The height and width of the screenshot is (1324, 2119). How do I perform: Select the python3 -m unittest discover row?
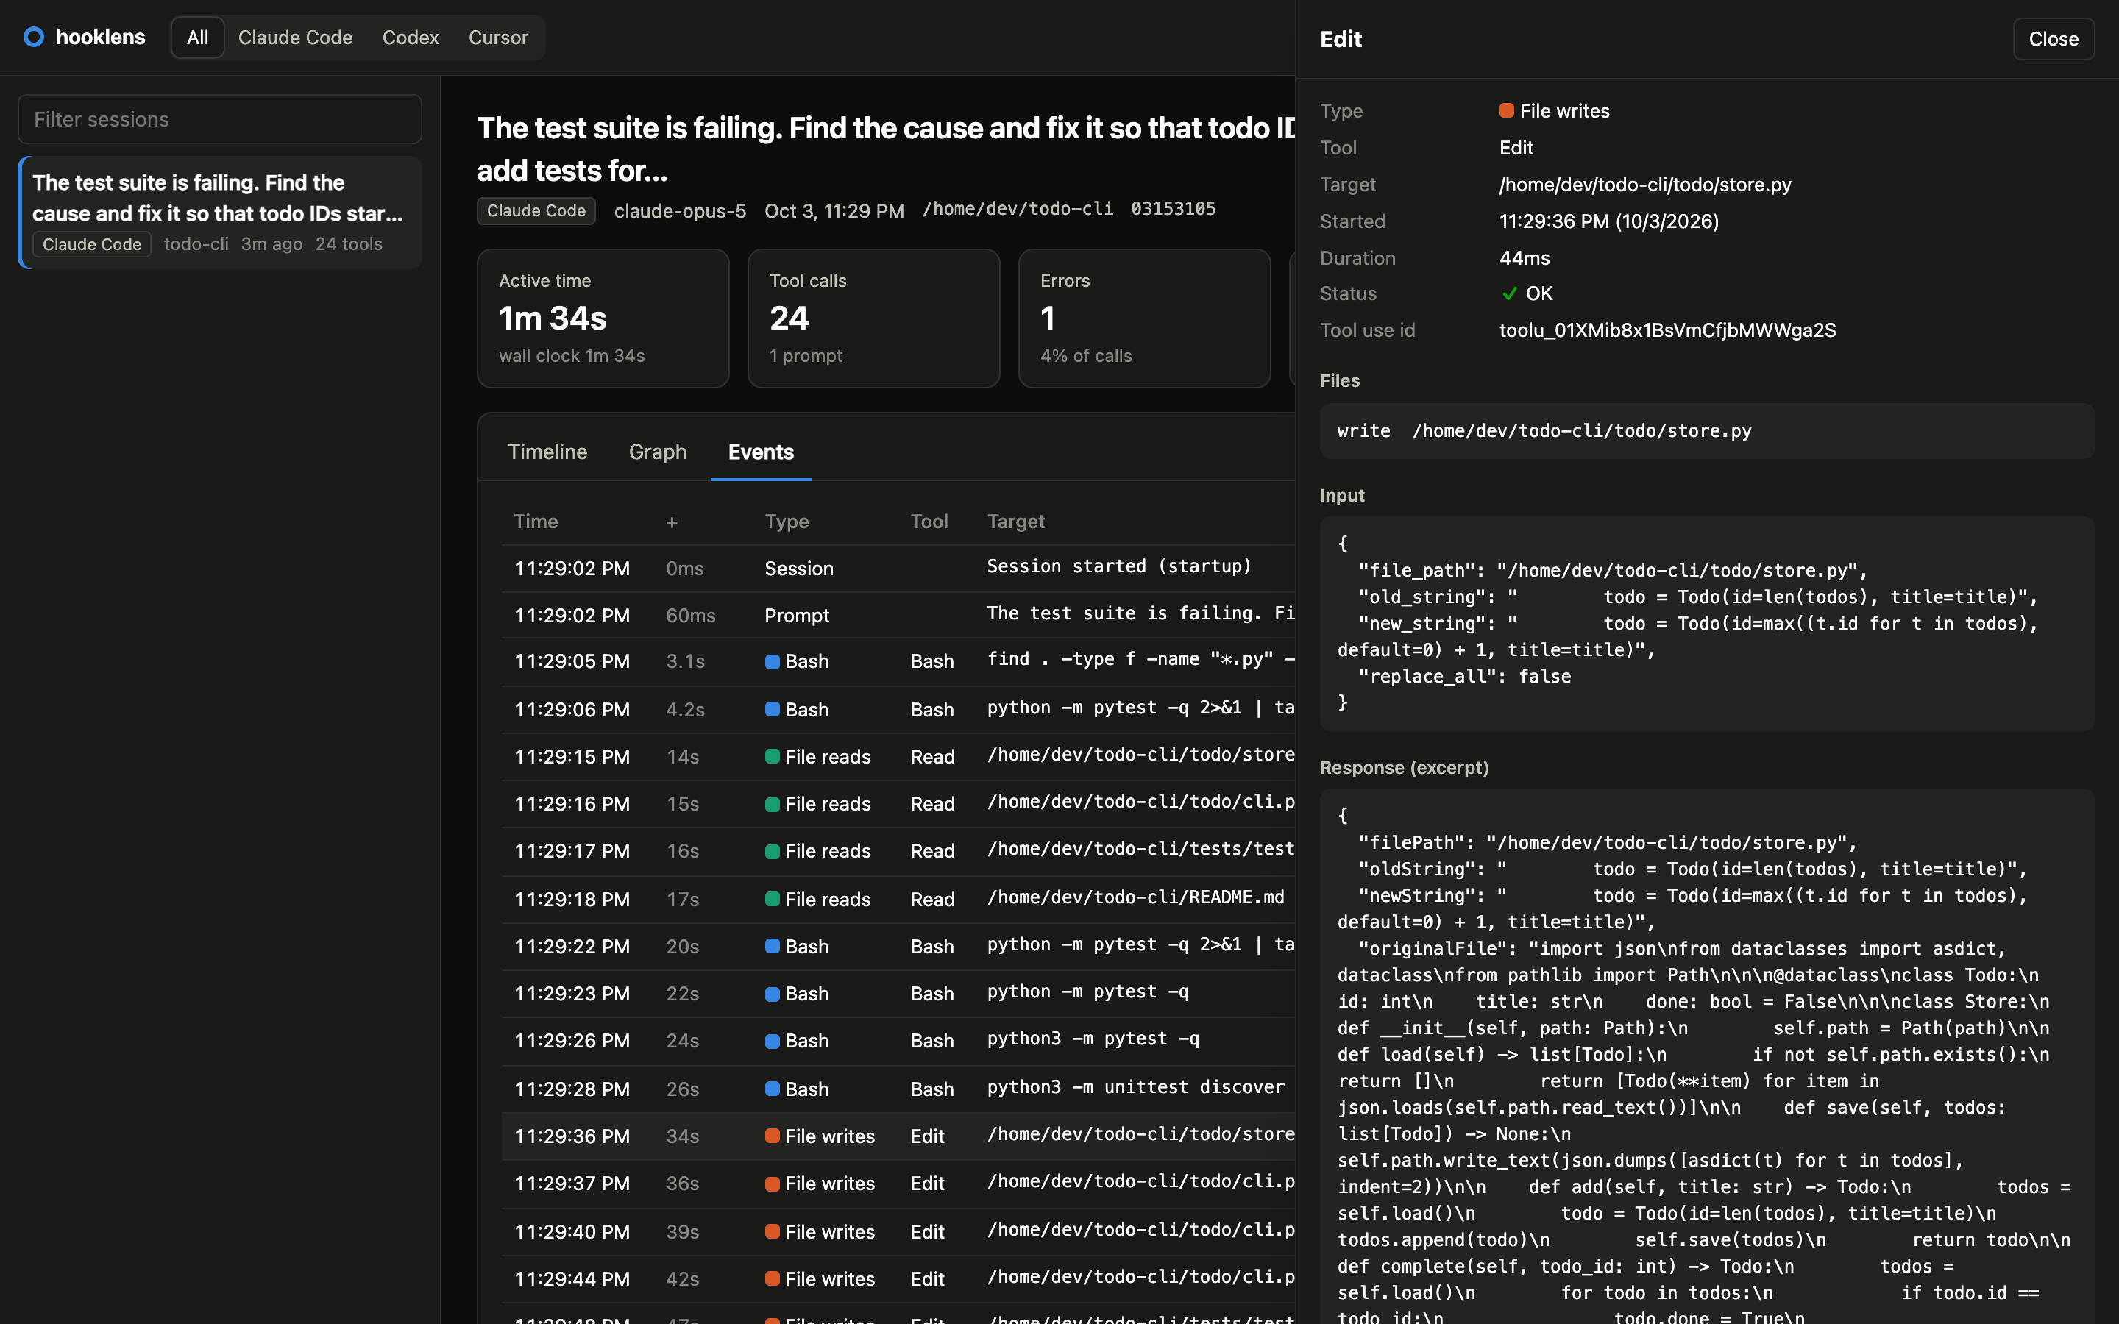(x=898, y=1089)
